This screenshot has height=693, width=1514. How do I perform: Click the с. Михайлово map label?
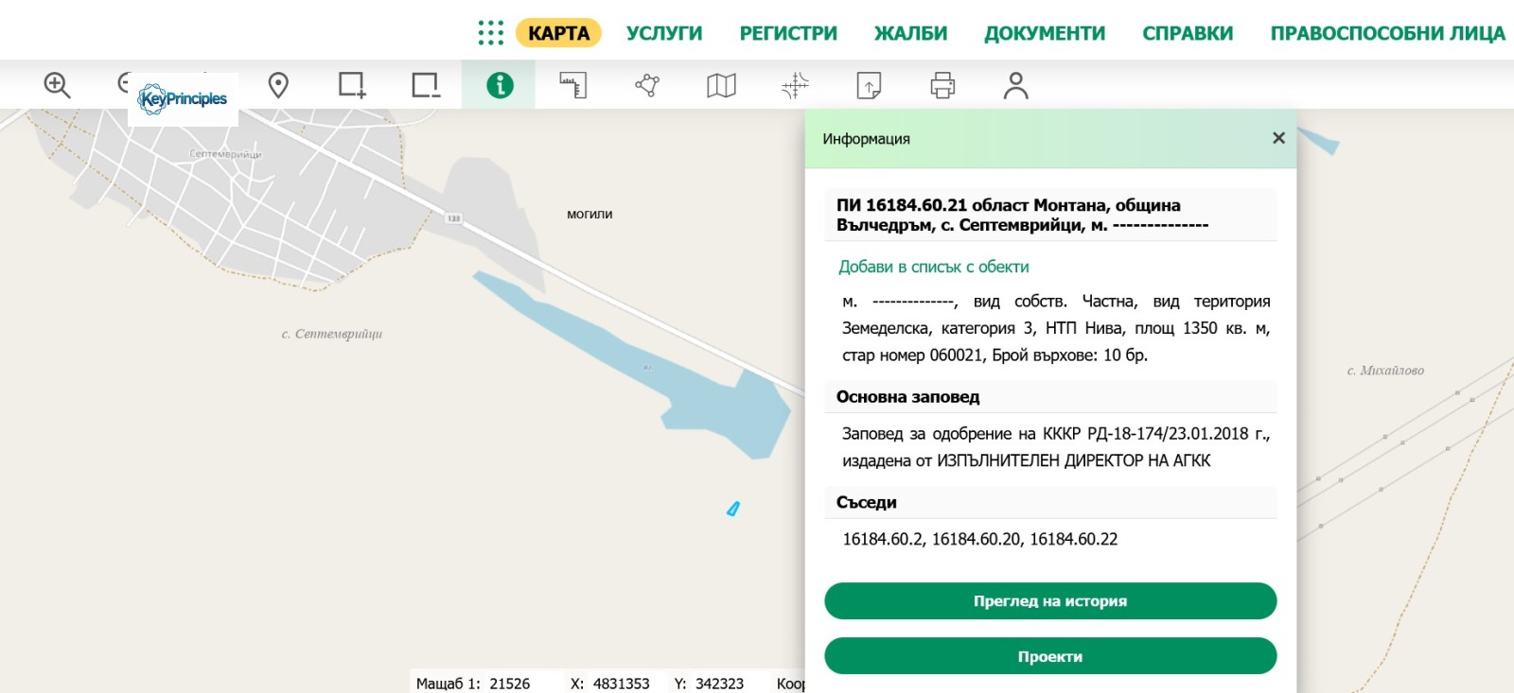[x=1385, y=371]
